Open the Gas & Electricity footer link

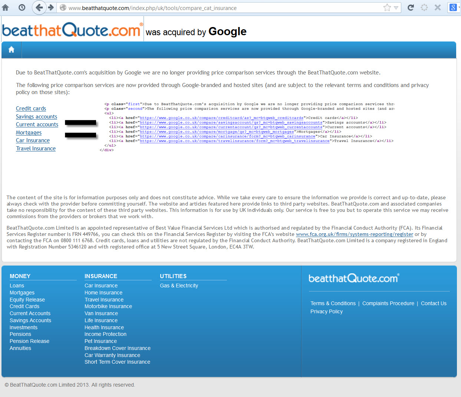click(x=179, y=286)
